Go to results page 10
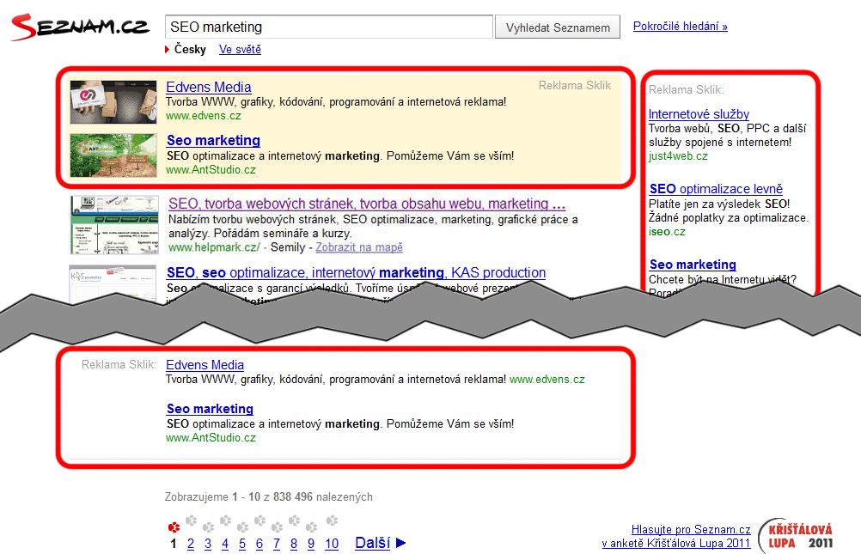 (x=332, y=544)
